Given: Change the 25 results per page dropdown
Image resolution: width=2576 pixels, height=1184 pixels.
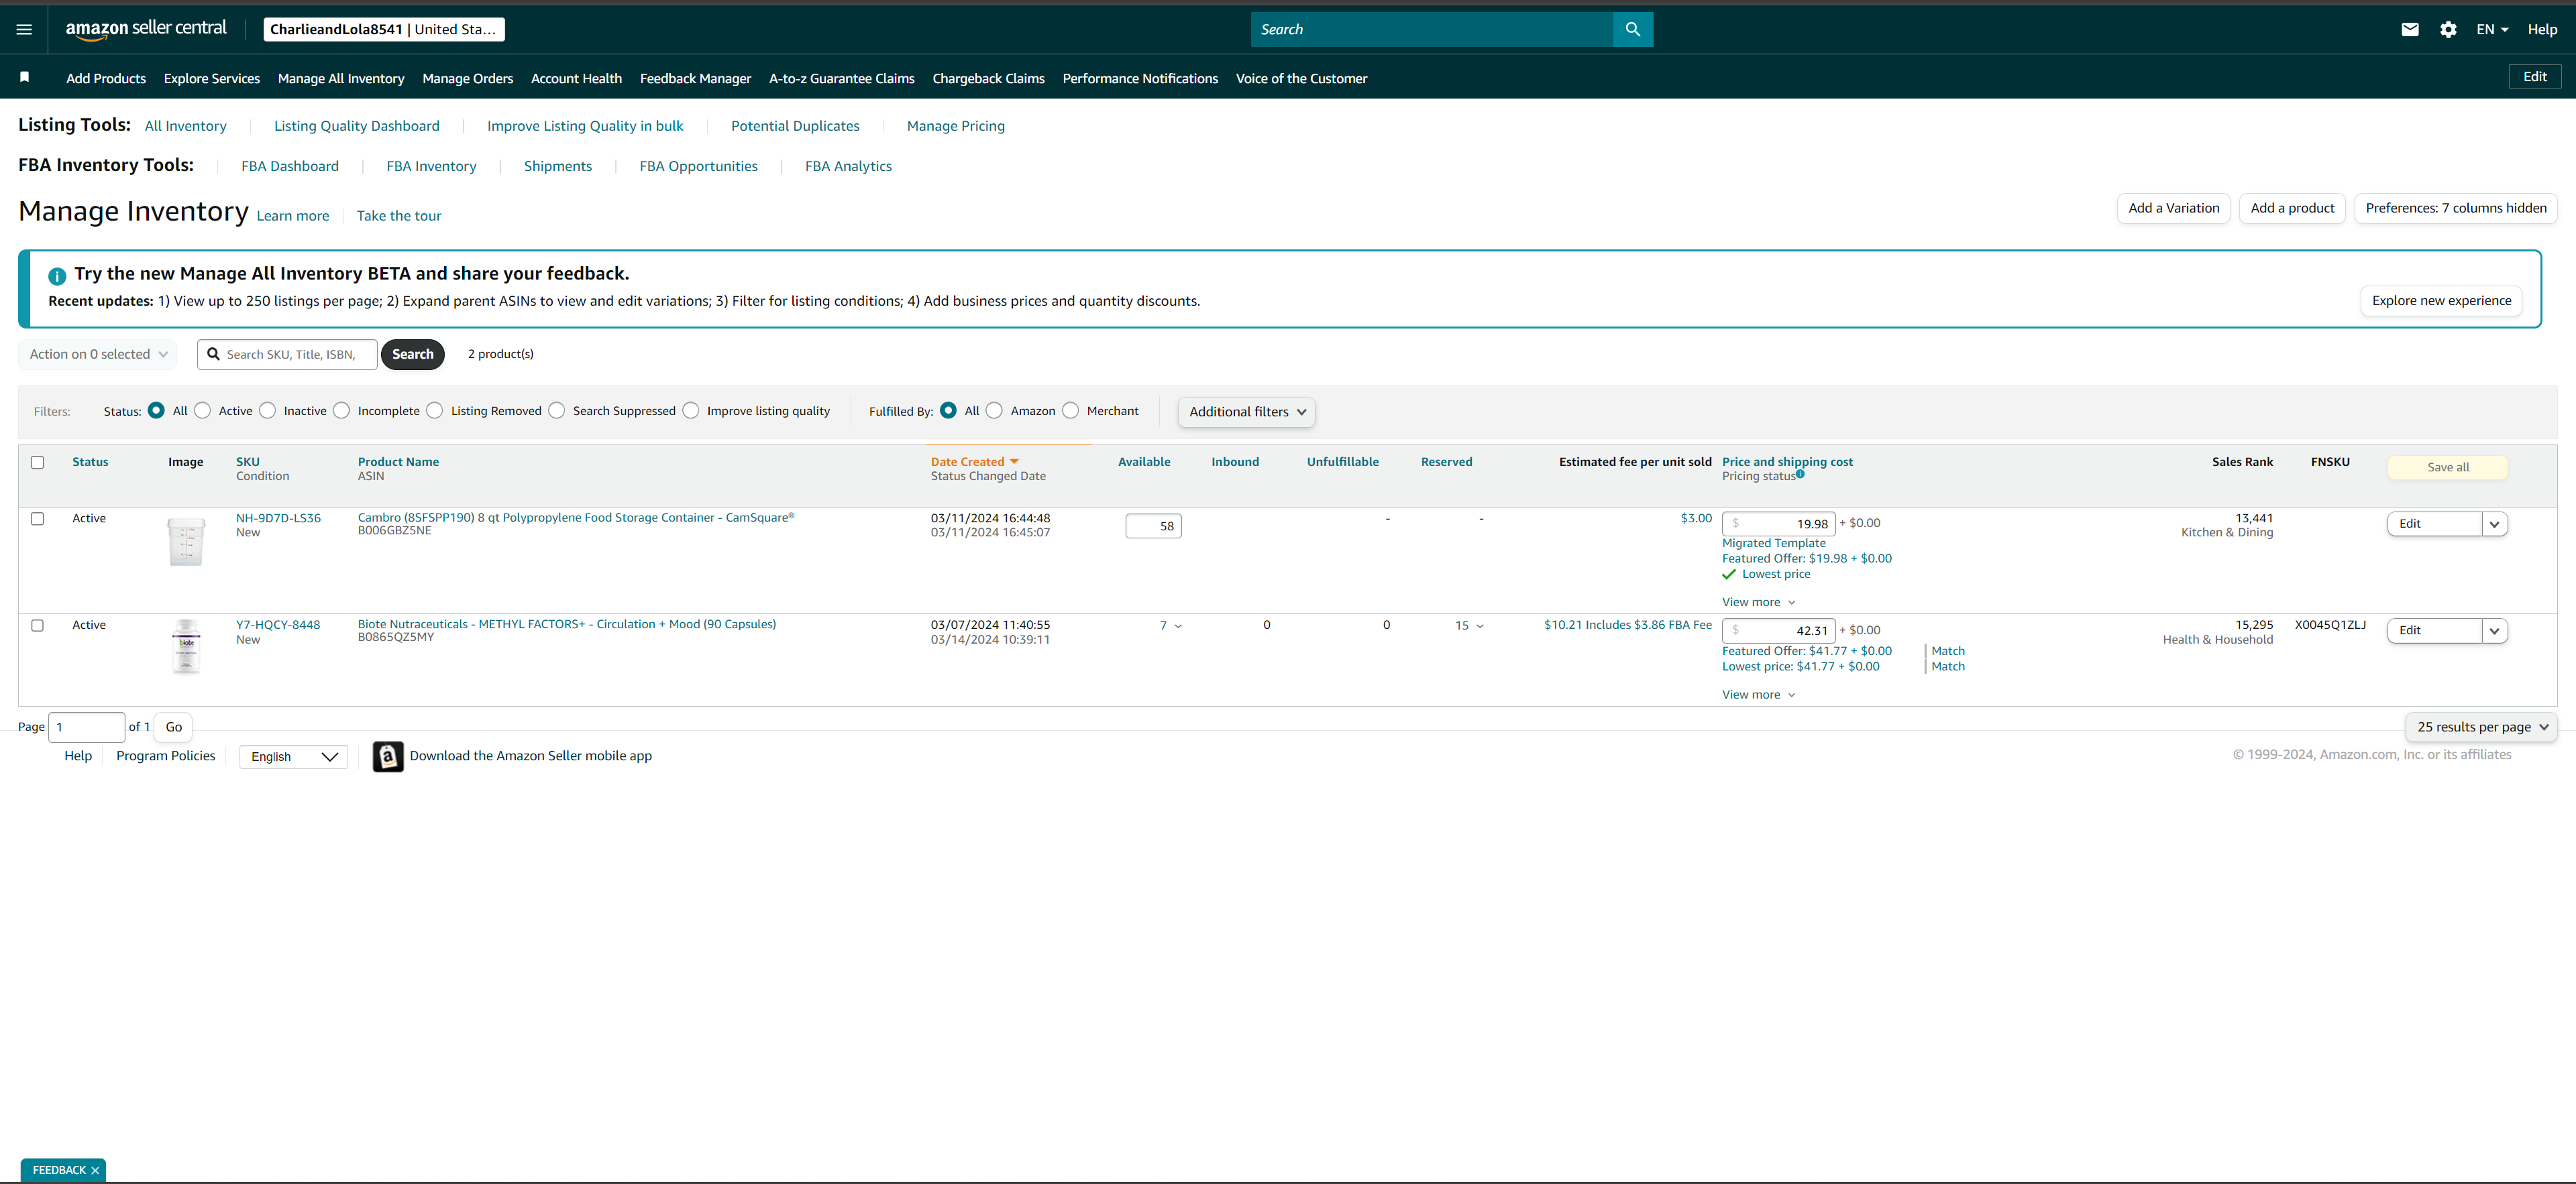Looking at the screenshot, I should pos(2481,727).
